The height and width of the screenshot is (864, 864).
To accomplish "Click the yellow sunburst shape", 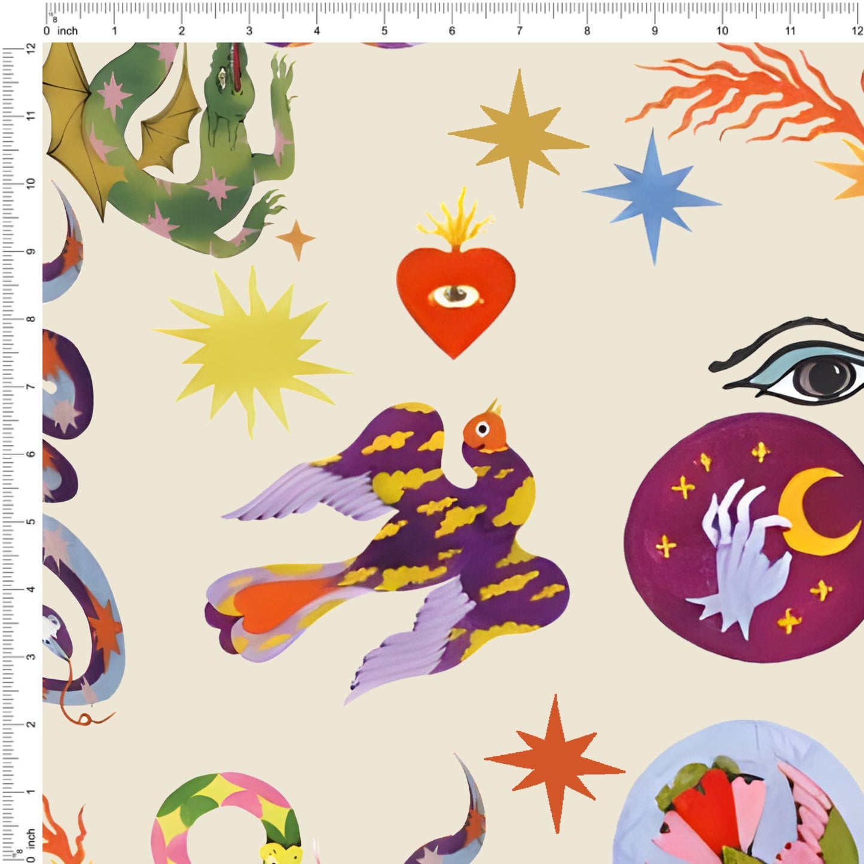I will coord(251,353).
